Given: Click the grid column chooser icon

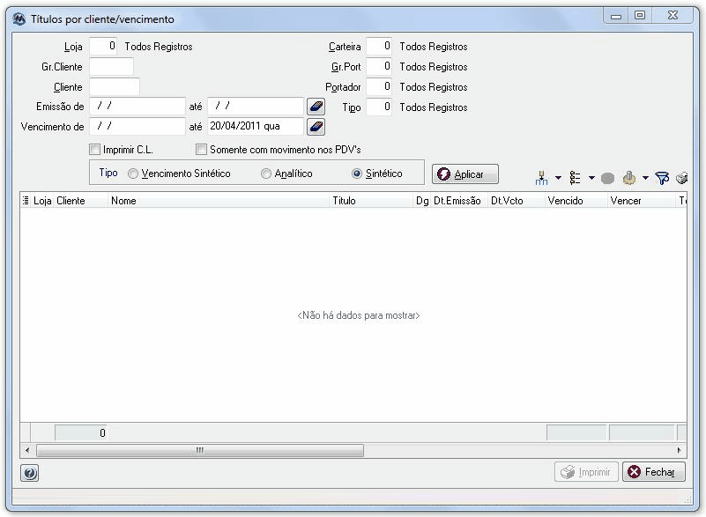Looking at the screenshot, I should (x=26, y=201).
